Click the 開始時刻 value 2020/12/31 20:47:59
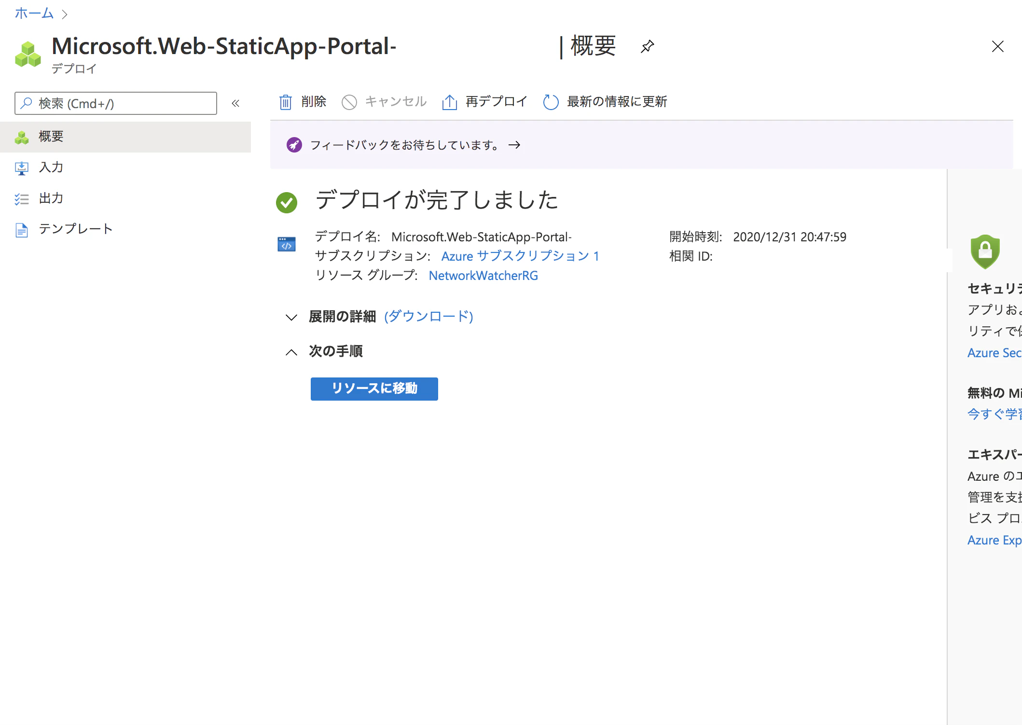The height and width of the screenshot is (725, 1022). [x=789, y=237]
